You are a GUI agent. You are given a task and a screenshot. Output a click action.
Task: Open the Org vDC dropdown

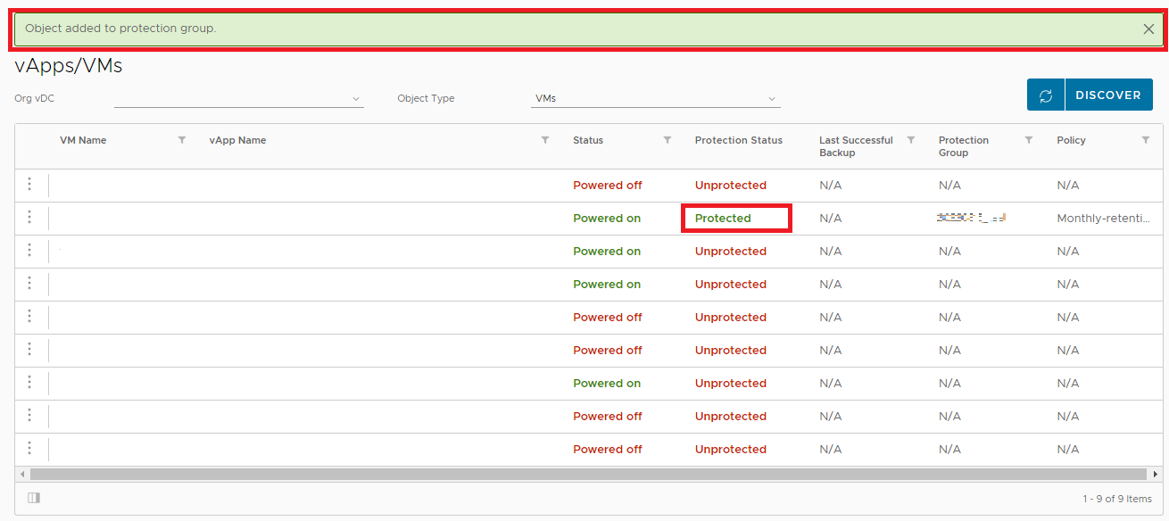239,98
